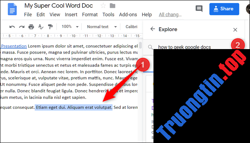Viewport: 250px width, 143px height.
Task: Click the document vertical scrollbar
Action: tap(140, 45)
